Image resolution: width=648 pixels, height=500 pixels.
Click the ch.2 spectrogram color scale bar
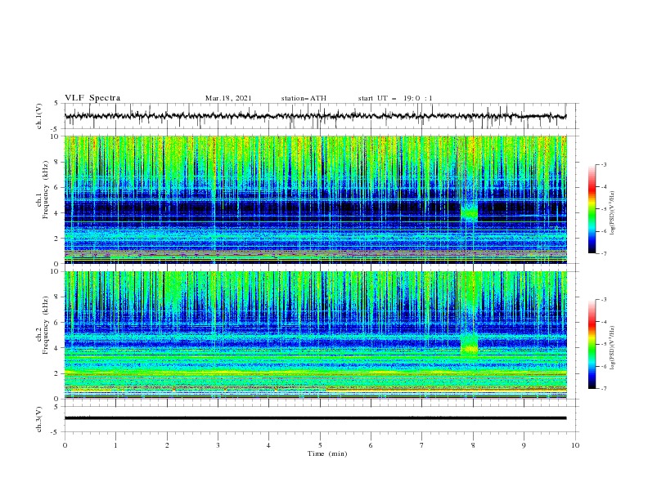tap(592, 344)
